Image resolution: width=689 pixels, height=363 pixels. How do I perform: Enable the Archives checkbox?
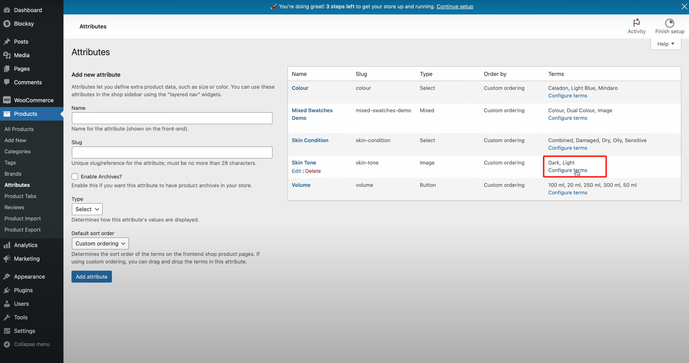[75, 176]
